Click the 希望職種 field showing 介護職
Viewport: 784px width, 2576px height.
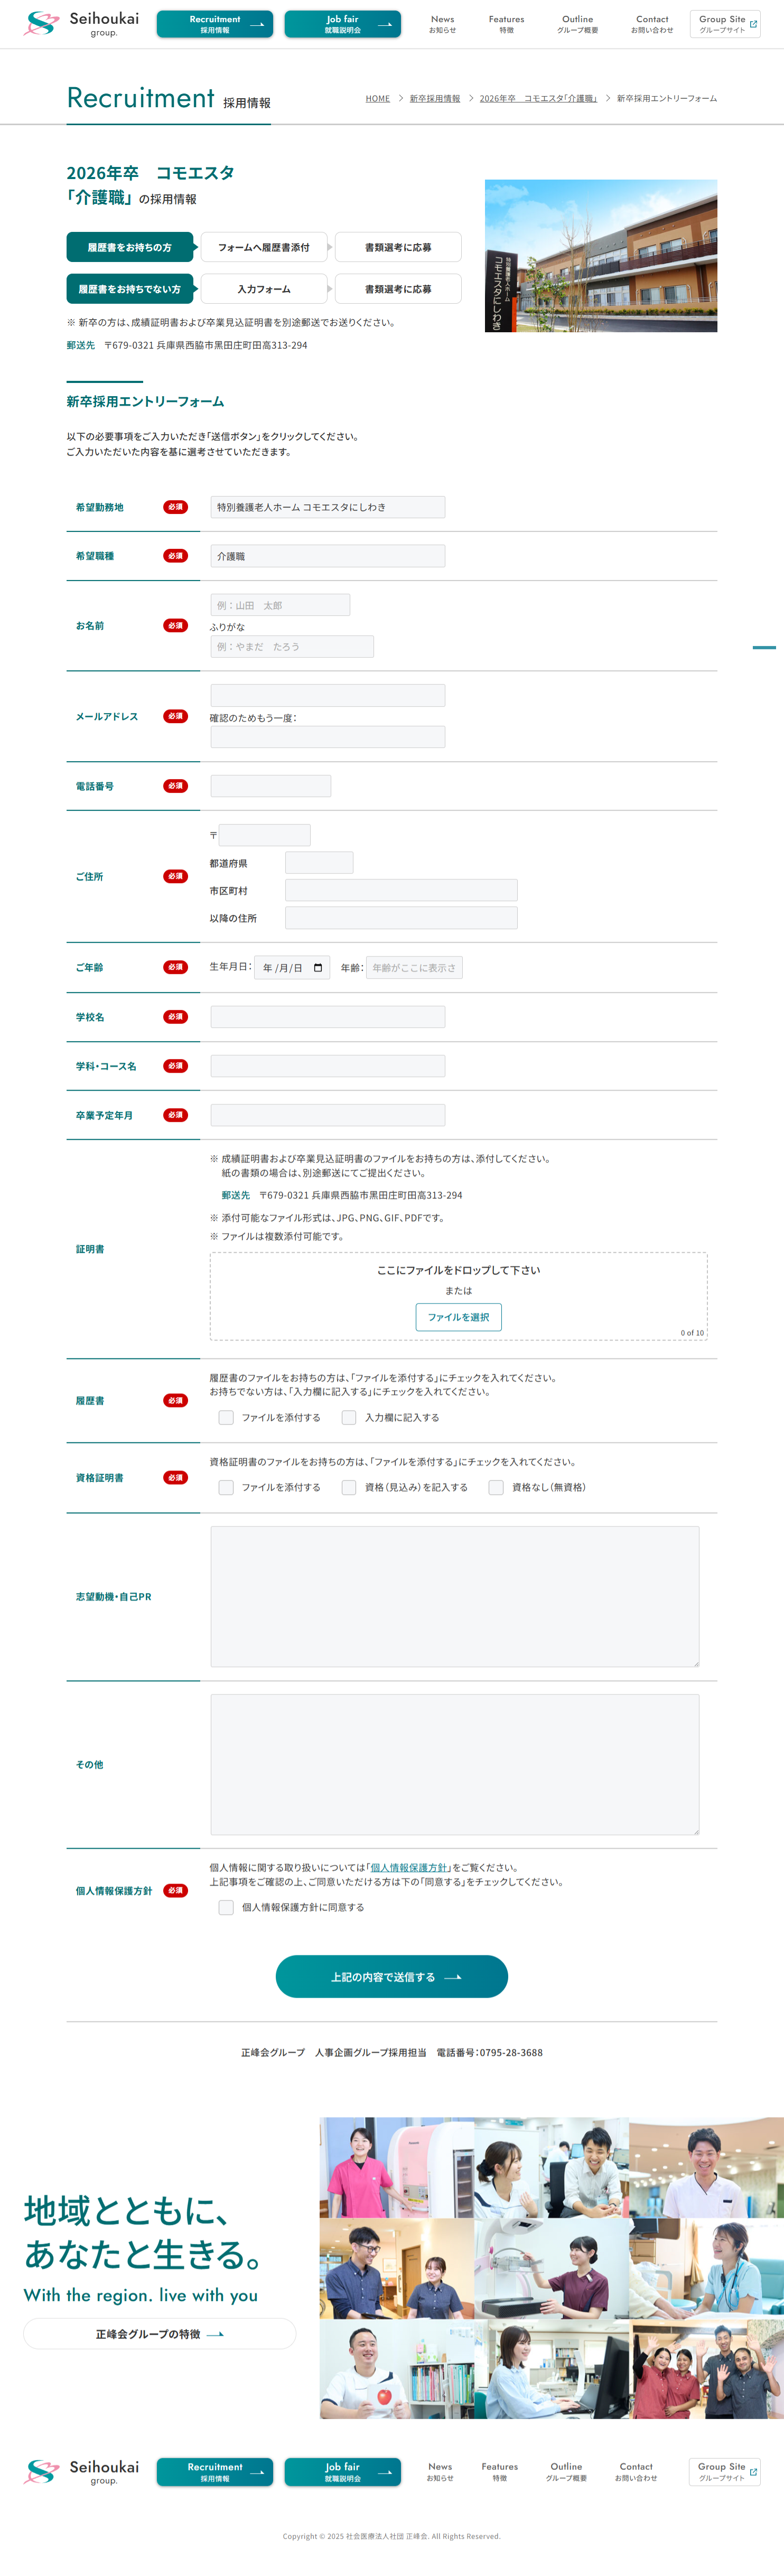tap(328, 556)
